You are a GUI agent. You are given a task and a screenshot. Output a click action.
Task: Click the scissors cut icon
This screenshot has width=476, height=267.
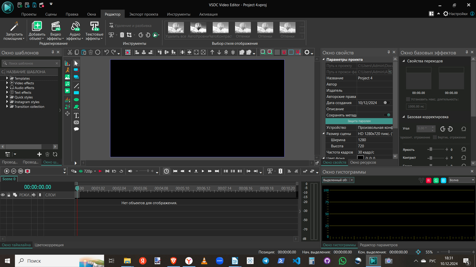click(70, 52)
